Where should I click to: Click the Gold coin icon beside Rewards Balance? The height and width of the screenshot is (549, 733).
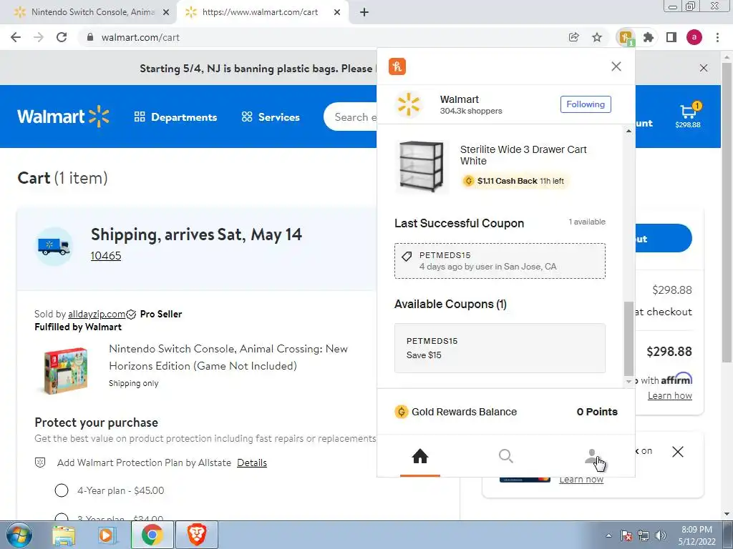401,412
